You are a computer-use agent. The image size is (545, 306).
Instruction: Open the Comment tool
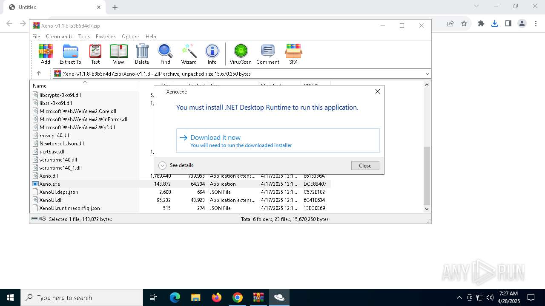pos(268,54)
